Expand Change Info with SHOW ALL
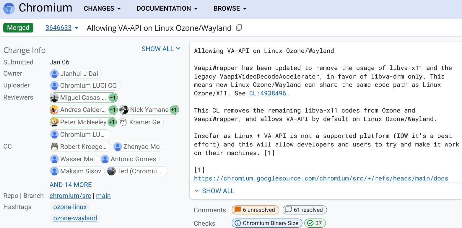Image resolution: width=462 pixels, height=228 pixels. (x=161, y=49)
